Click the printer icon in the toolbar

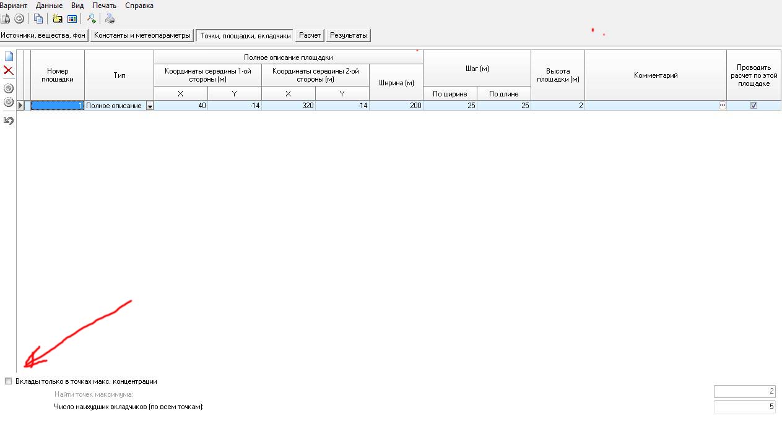pos(110,19)
